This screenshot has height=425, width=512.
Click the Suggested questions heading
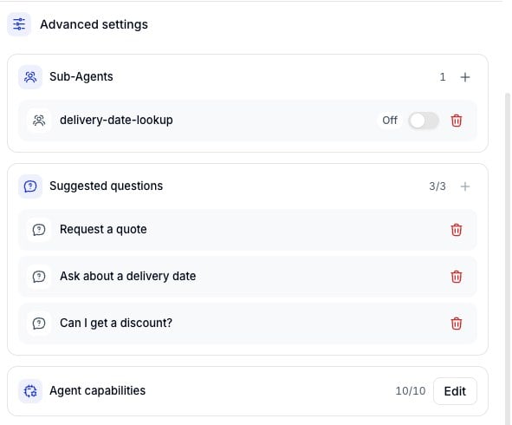pyautogui.click(x=106, y=186)
